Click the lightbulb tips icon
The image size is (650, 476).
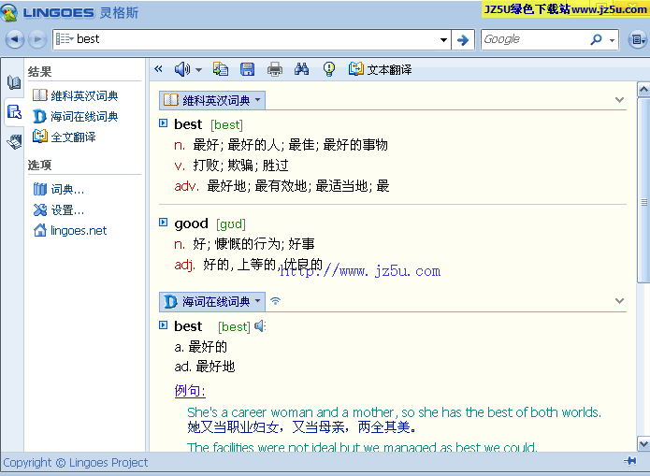tap(328, 69)
